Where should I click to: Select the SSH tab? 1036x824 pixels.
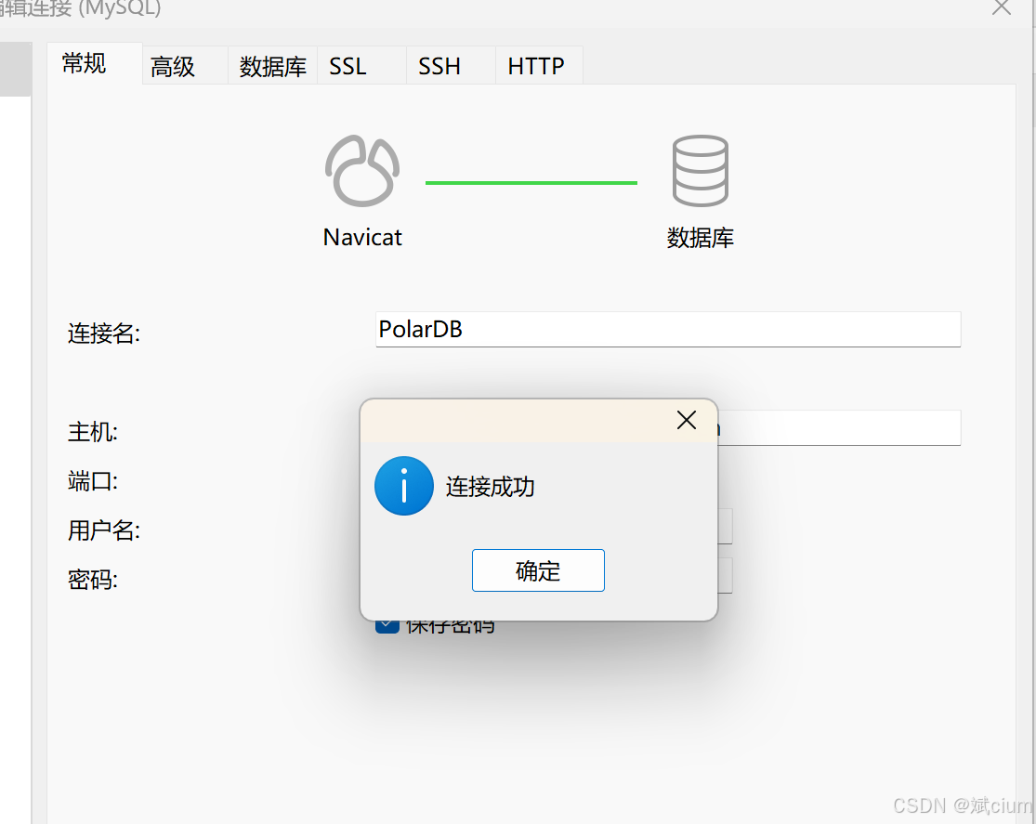[x=451, y=66]
